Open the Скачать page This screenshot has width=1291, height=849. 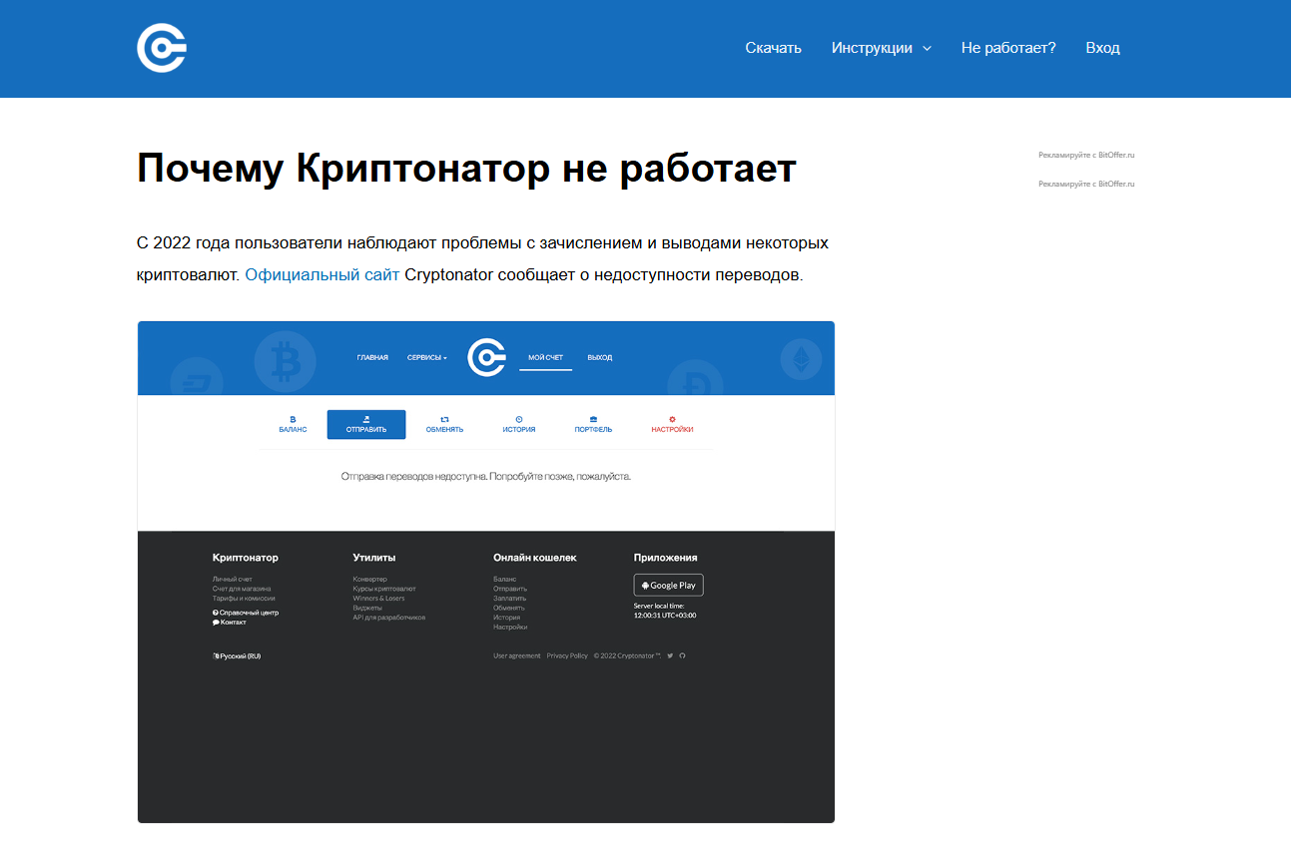[x=773, y=48]
